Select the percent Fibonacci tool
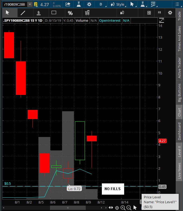The image size is (183, 211). pyautogui.click(x=70, y=13)
